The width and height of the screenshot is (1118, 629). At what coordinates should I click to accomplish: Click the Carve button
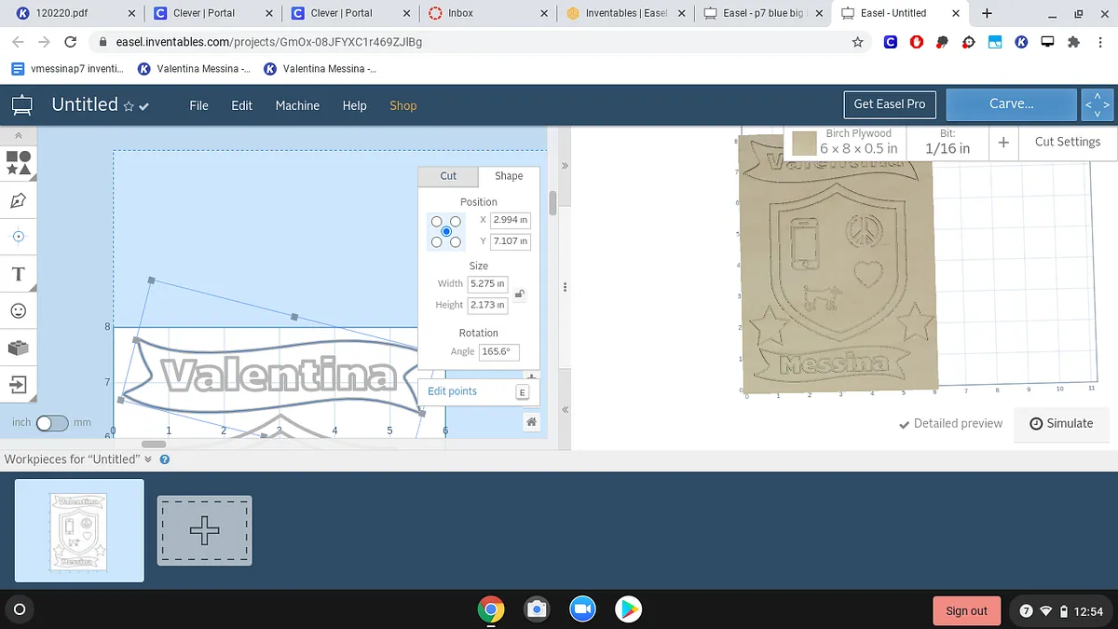tap(1011, 104)
